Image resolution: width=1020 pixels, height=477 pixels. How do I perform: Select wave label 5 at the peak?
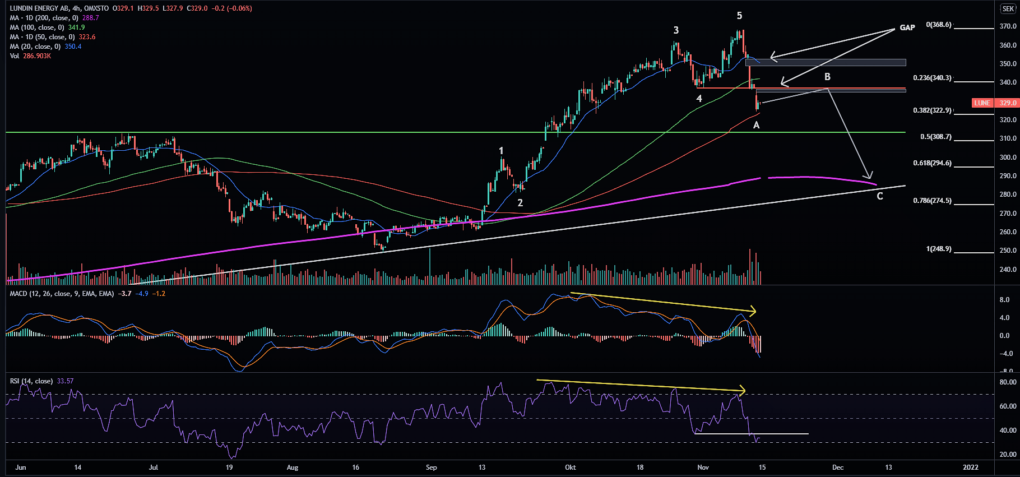click(x=739, y=16)
